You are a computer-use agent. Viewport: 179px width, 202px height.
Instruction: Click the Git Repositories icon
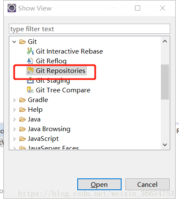pyautogui.click(x=30, y=70)
